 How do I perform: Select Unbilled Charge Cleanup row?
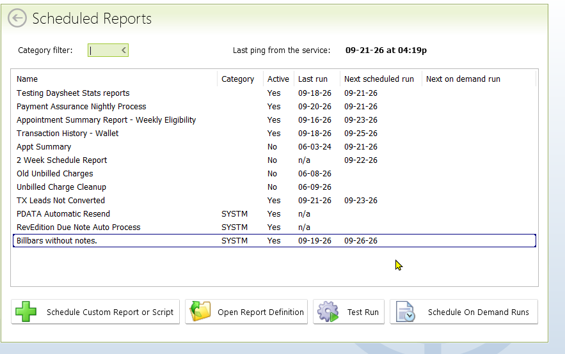point(275,187)
